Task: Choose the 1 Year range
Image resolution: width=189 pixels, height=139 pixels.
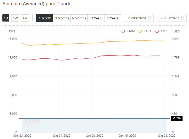Action: pos(96,18)
